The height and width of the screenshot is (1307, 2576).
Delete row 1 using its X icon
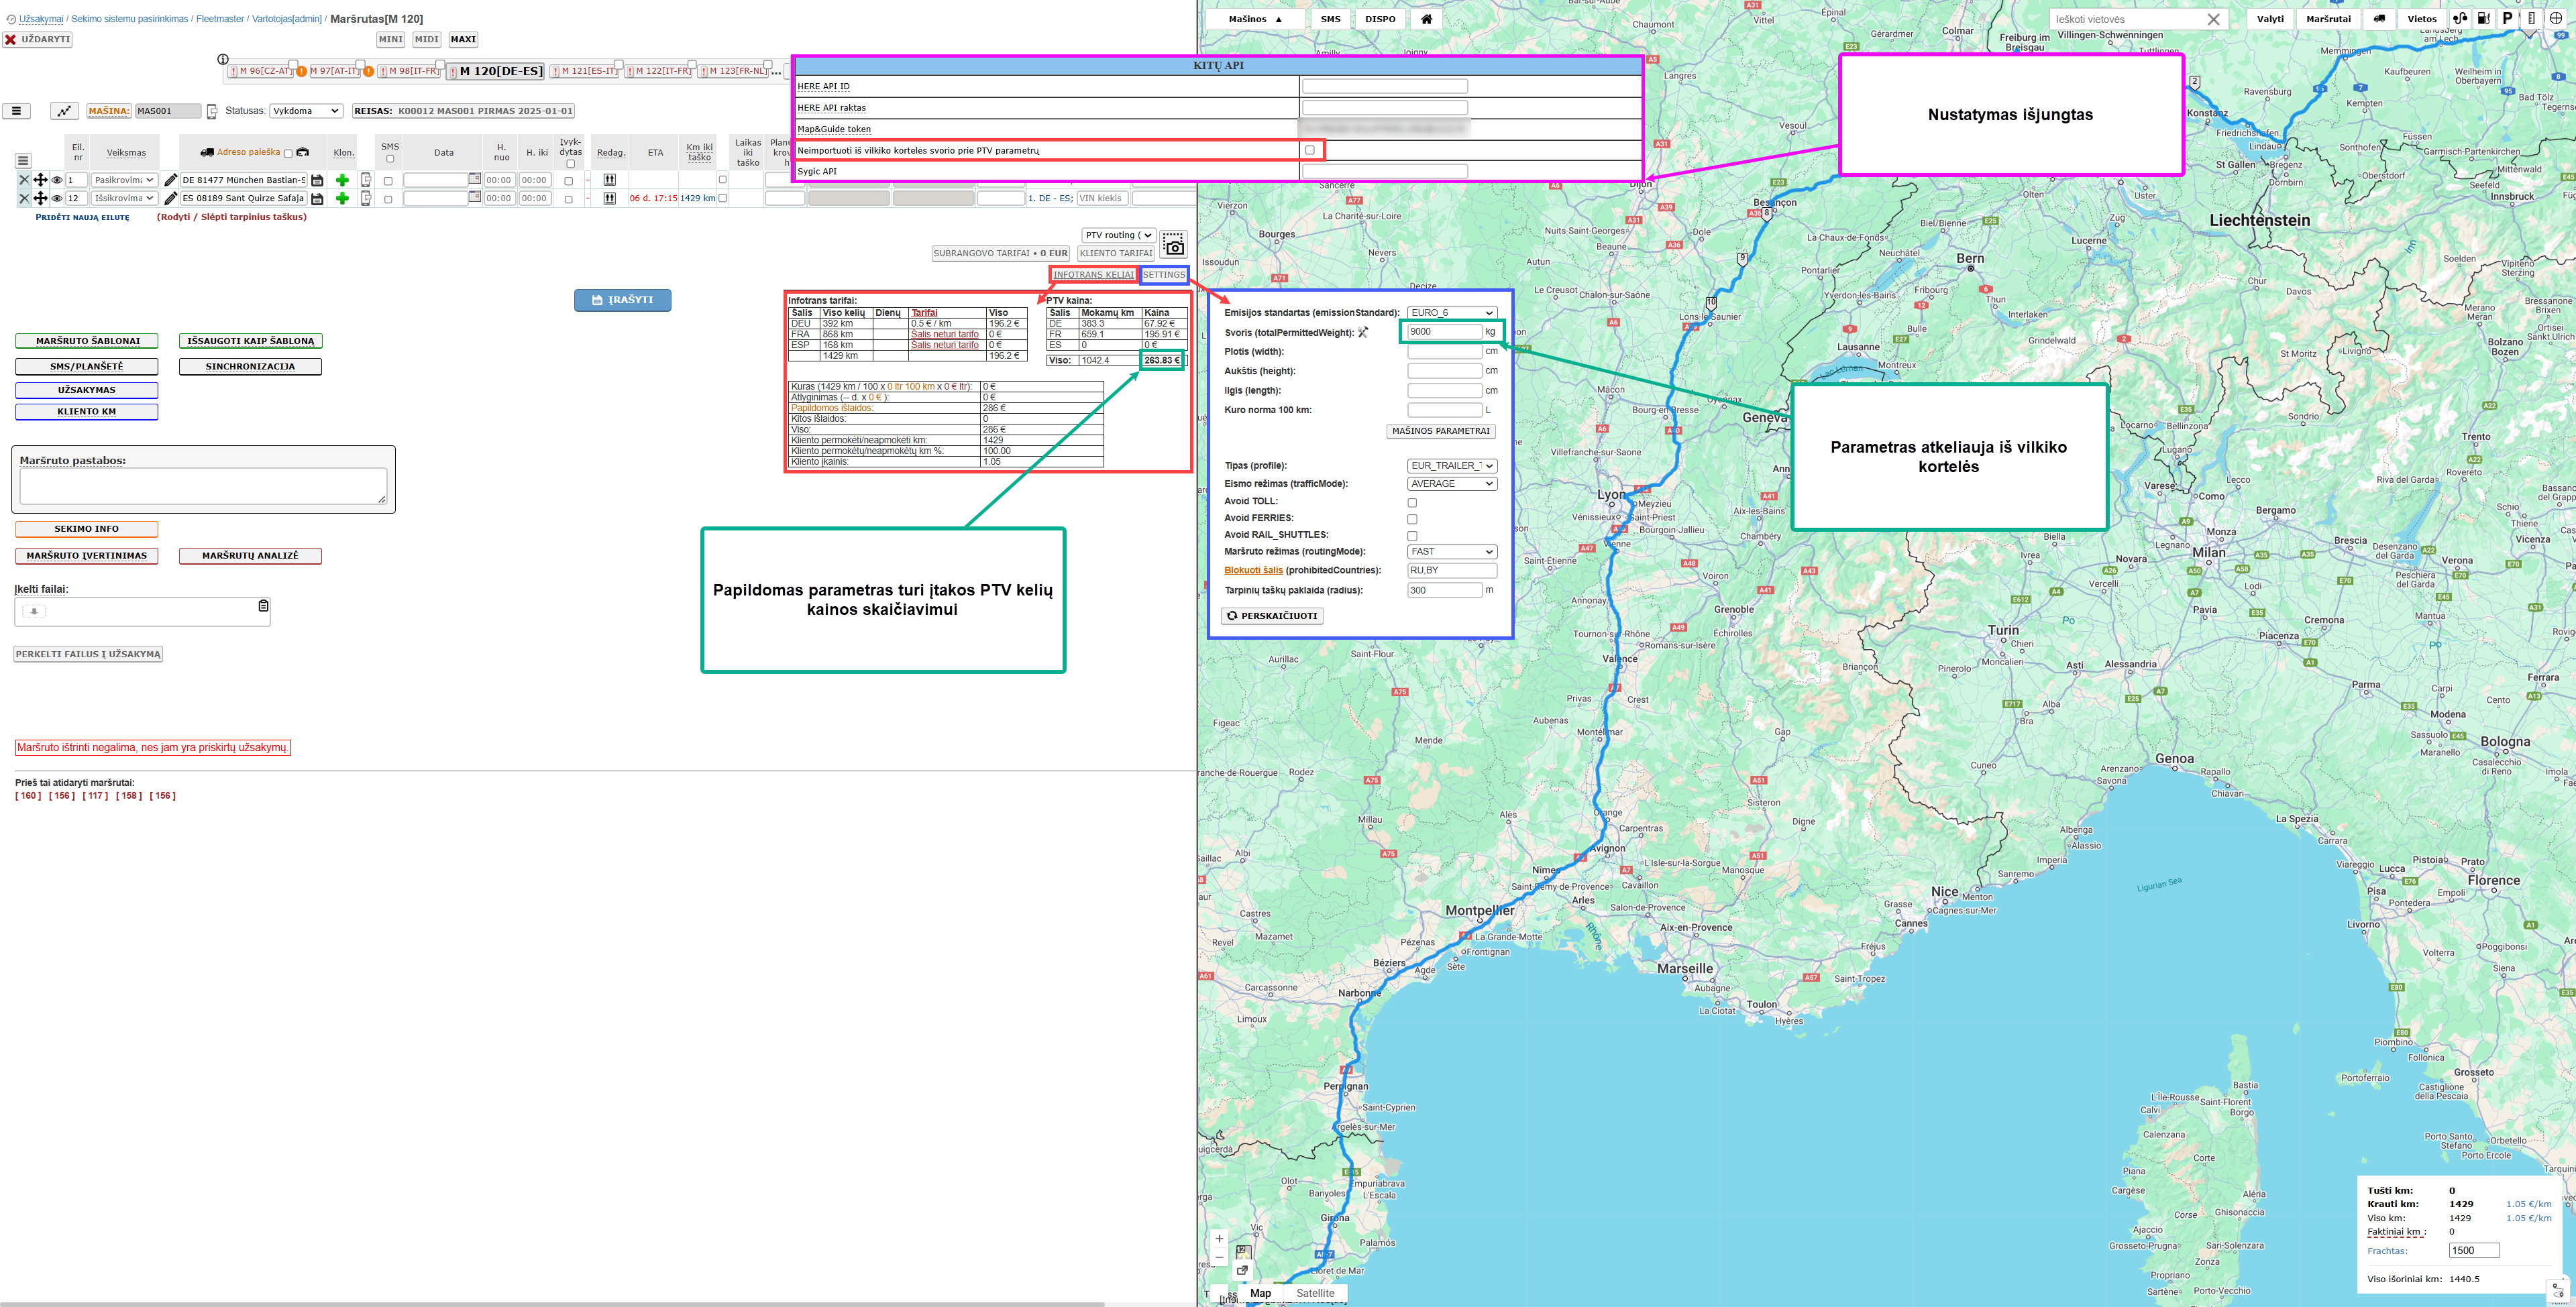click(24, 180)
